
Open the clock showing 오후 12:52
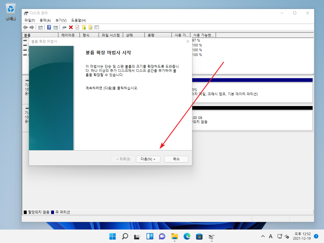coord(302,236)
